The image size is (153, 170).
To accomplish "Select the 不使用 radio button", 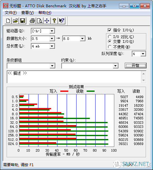I will coord(110,47).
